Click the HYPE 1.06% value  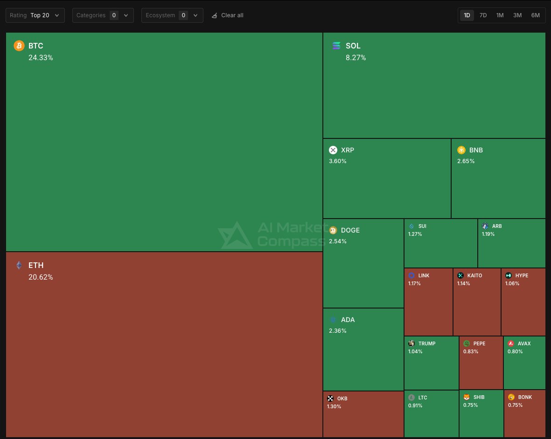(x=512, y=283)
